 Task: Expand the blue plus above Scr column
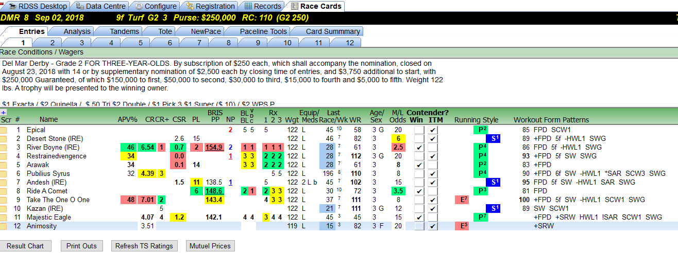click(x=4, y=112)
